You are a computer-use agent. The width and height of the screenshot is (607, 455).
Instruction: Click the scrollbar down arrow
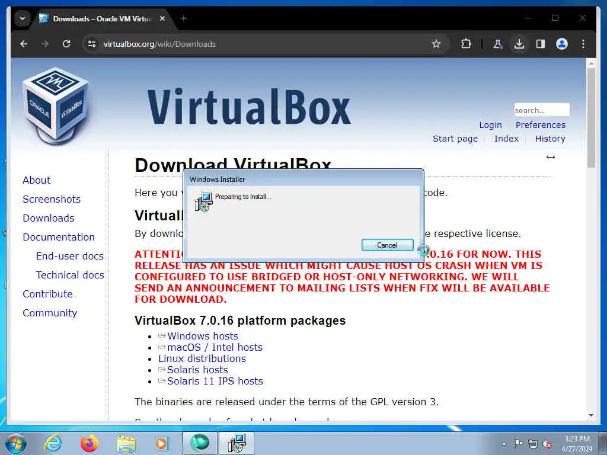click(x=591, y=415)
